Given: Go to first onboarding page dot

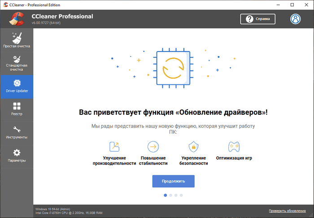Looking at the screenshot, I should [165, 195].
